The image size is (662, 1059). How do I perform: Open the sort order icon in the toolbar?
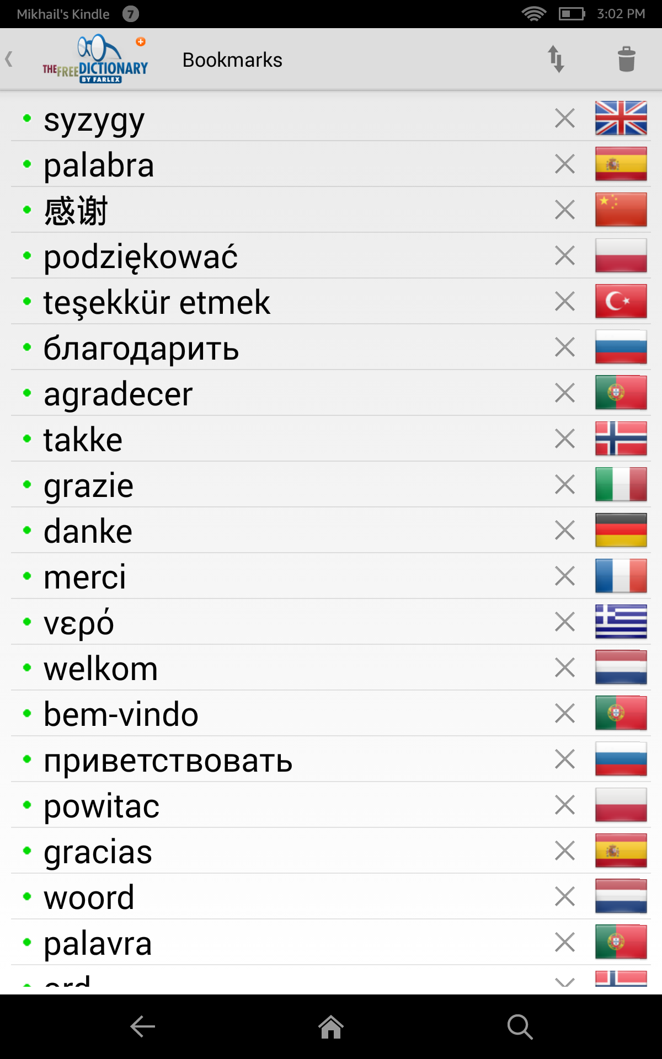[557, 59]
